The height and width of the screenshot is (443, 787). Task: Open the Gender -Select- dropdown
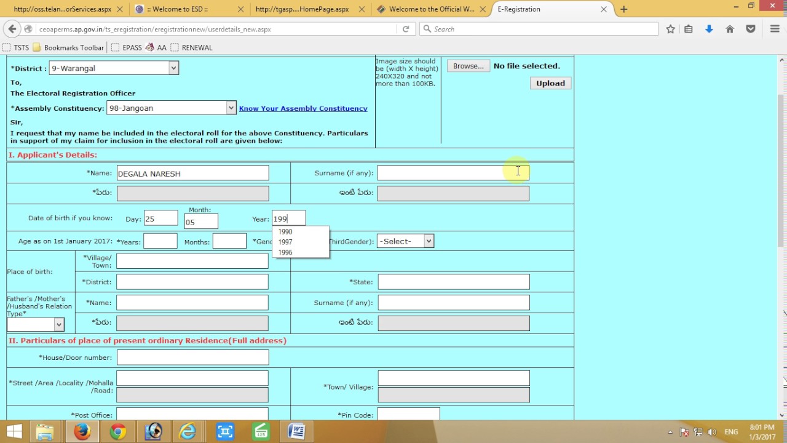click(405, 241)
